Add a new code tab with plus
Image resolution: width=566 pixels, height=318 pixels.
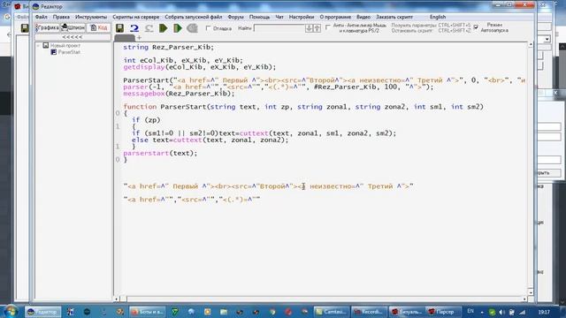point(139,37)
